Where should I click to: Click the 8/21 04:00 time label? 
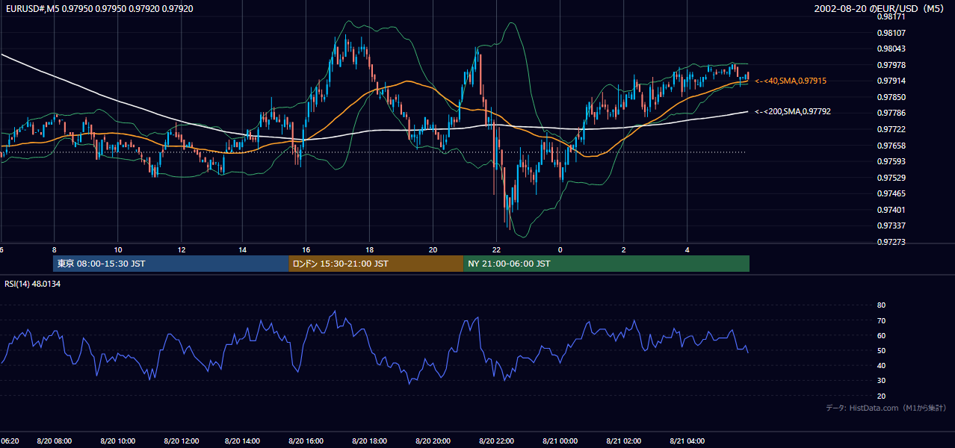coord(687,441)
